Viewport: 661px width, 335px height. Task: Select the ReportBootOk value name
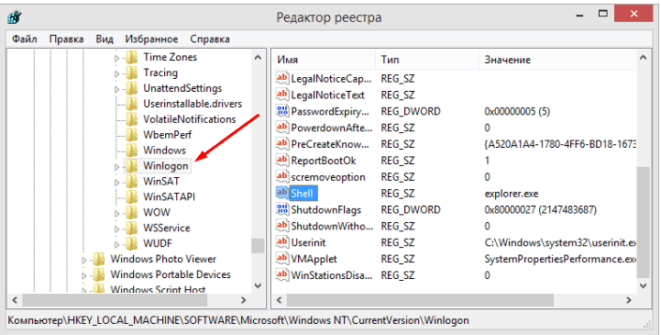tap(324, 161)
